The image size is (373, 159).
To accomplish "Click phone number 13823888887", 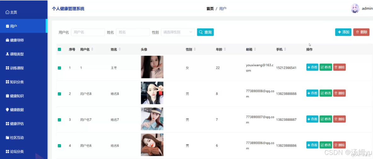I will point(286,120).
